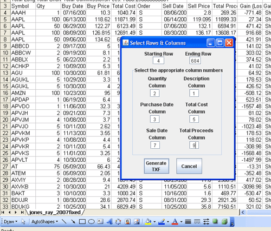Click the Qty header cell
The height and width of the screenshot is (231, 271).
click(48, 6)
